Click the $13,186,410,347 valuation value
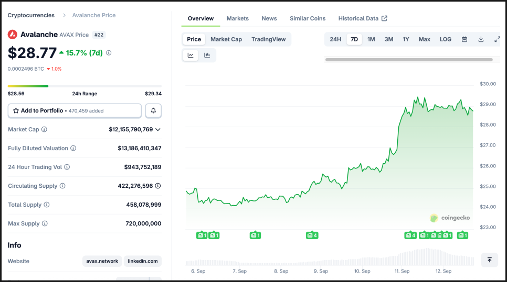This screenshot has width=507, height=282. click(140, 148)
